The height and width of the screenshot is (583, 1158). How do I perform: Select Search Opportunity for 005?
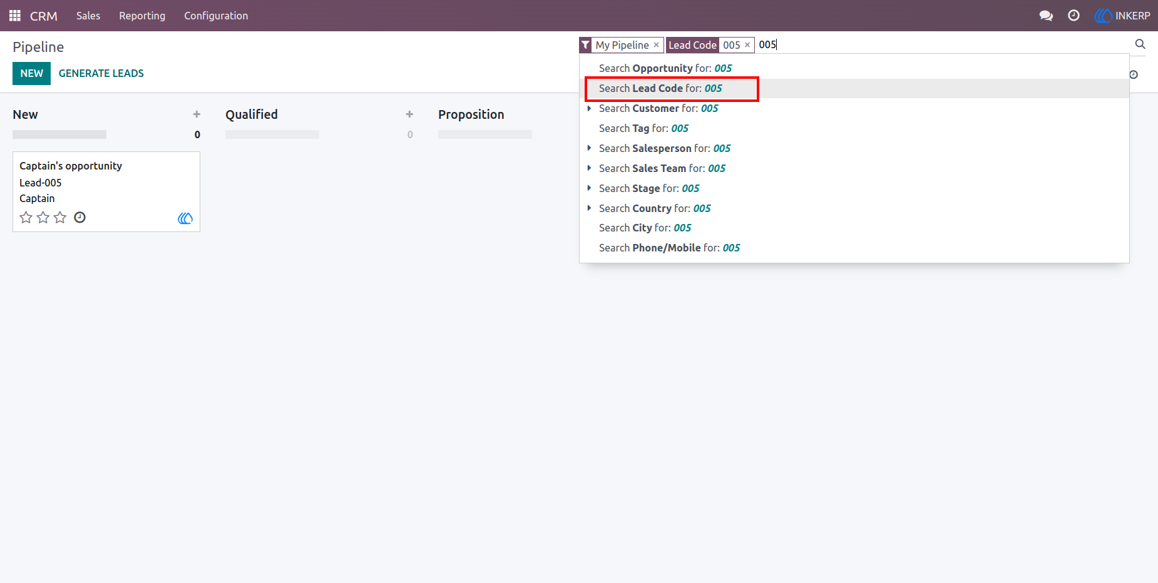point(854,68)
